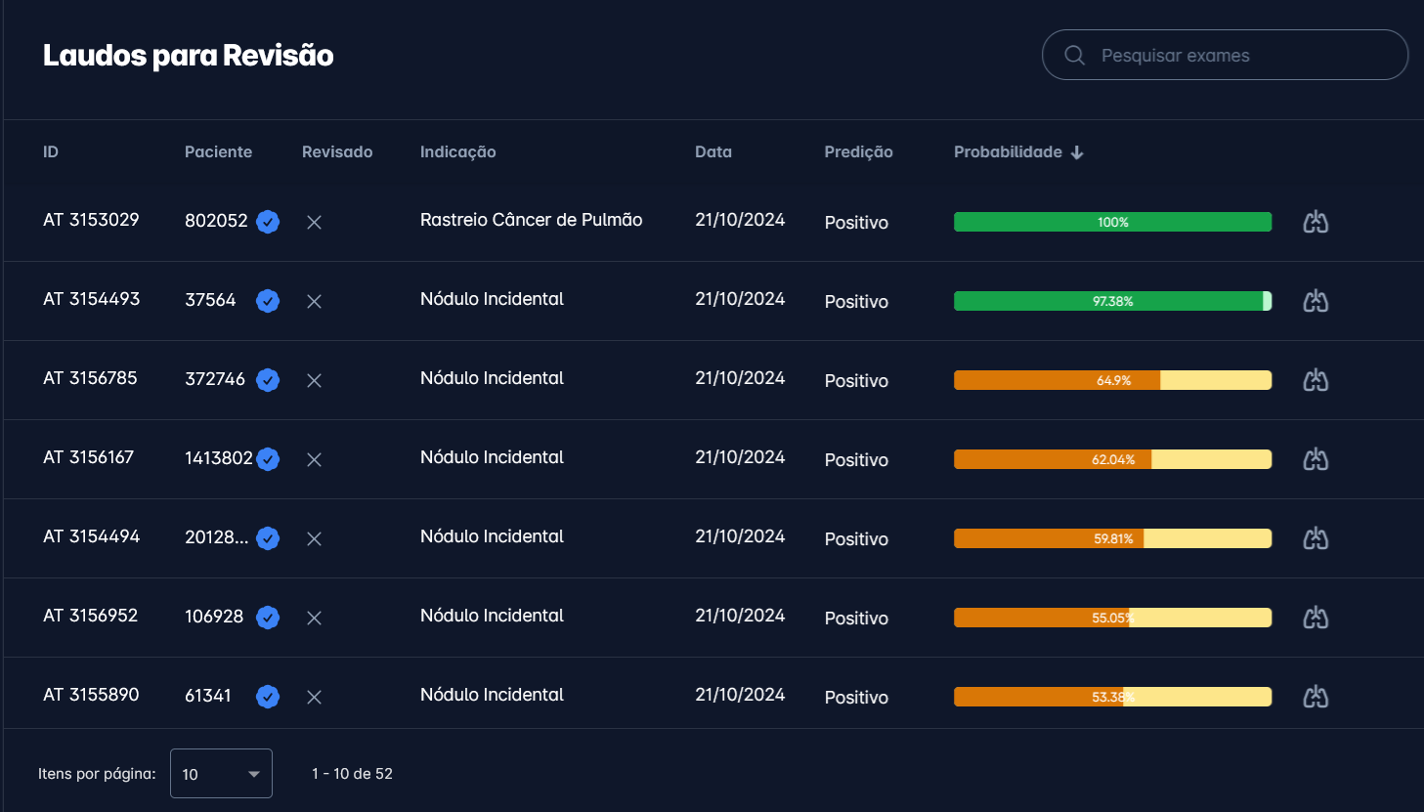
Task: Click the Probabilidade sort arrow icon
Action: click(x=1077, y=152)
